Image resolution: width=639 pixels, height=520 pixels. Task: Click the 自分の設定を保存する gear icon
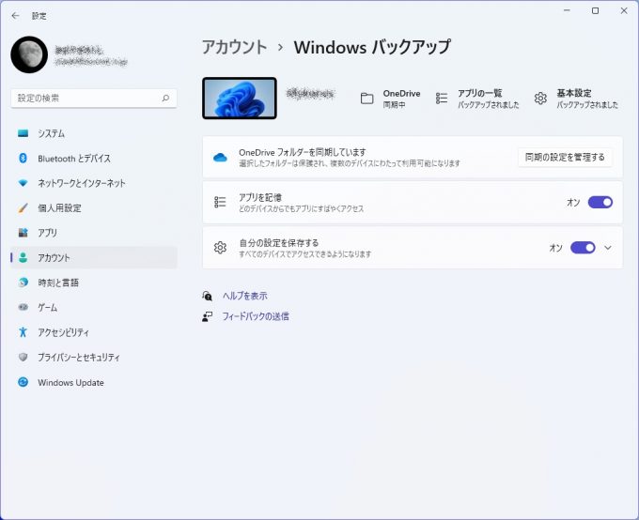220,248
